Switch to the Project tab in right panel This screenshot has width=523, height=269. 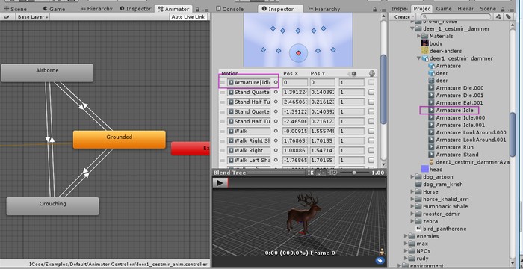(x=421, y=9)
